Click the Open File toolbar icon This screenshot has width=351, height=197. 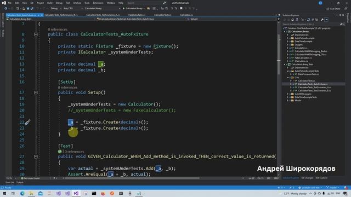pos(24,9)
